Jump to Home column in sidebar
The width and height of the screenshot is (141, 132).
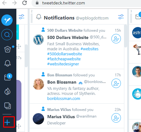8,49
